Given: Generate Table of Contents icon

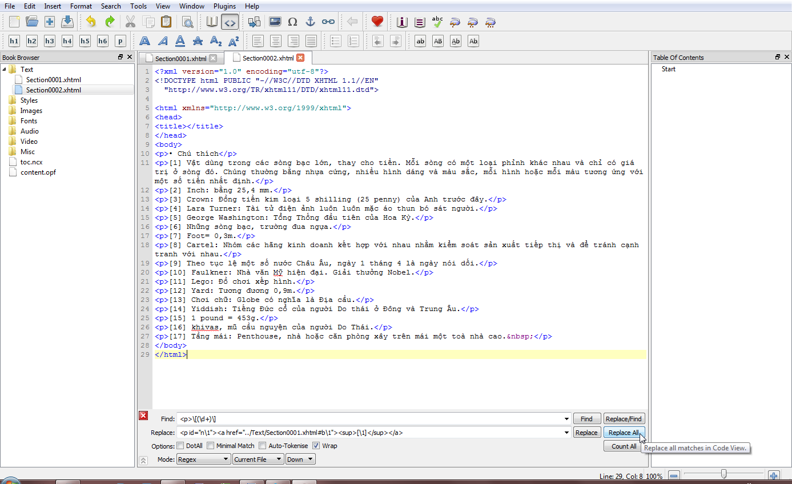Looking at the screenshot, I should point(420,22).
